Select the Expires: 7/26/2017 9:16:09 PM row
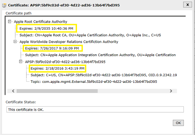The height and width of the screenshot is (135, 195). click(52, 48)
